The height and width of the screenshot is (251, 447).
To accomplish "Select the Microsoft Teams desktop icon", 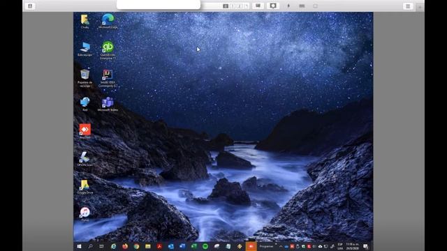I will [108, 104].
